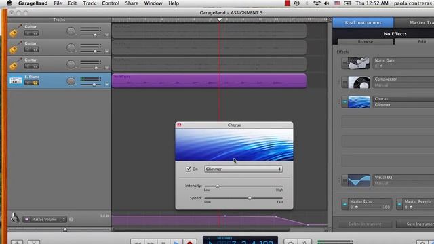This screenshot has width=434, height=244.
Task: Open the paola contreras user menu
Action: (x=413, y=3)
